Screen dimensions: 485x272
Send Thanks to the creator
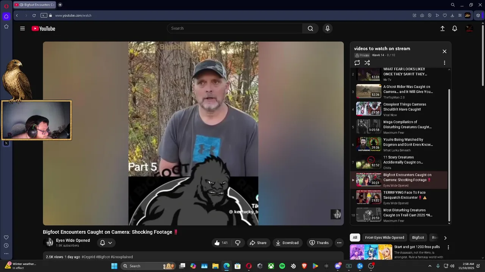(319, 243)
